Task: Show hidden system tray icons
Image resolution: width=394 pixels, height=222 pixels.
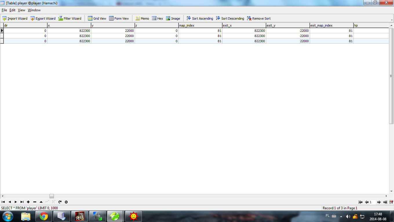Action: 341,216
